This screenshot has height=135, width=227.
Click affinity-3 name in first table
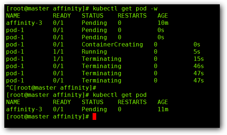pos(24,23)
